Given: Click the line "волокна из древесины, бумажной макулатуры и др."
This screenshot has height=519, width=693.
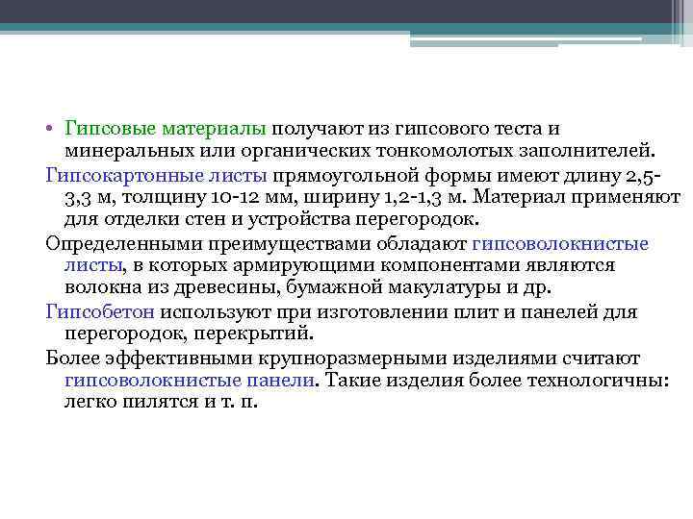Looking at the screenshot, I should [308, 287].
